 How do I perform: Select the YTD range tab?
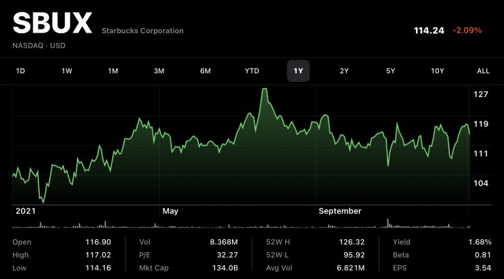point(252,71)
